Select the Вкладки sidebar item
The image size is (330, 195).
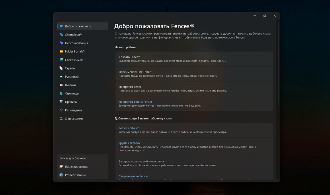coord(83,85)
